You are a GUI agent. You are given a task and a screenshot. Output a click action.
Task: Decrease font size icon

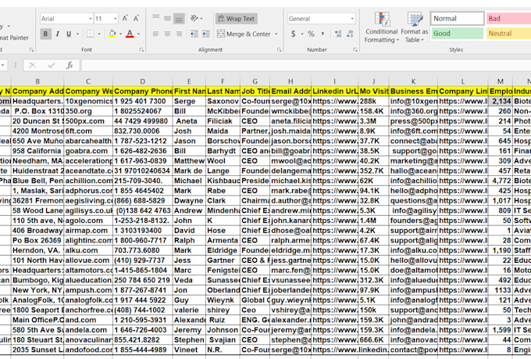[136, 19]
